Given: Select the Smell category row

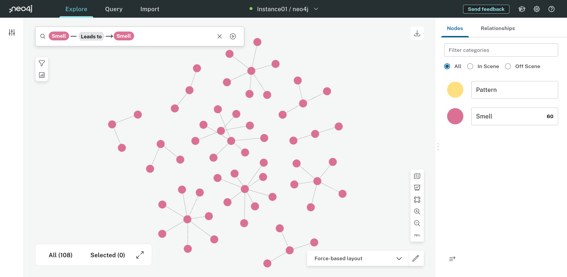Looking at the screenshot, I should (x=514, y=116).
